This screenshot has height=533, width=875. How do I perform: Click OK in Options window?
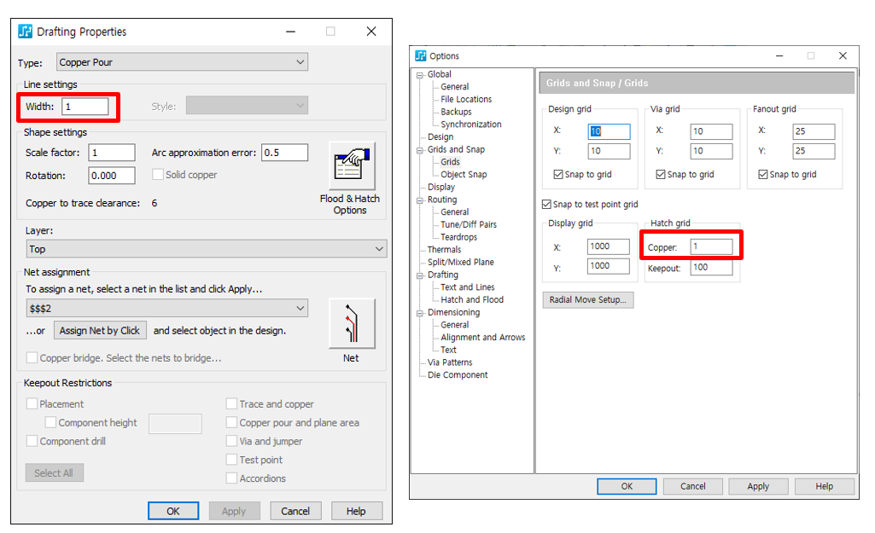coord(627,486)
